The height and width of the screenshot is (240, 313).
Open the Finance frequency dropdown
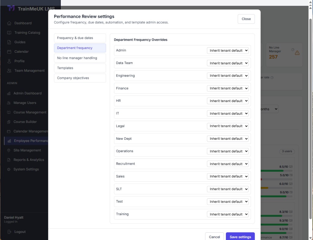click(x=228, y=88)
